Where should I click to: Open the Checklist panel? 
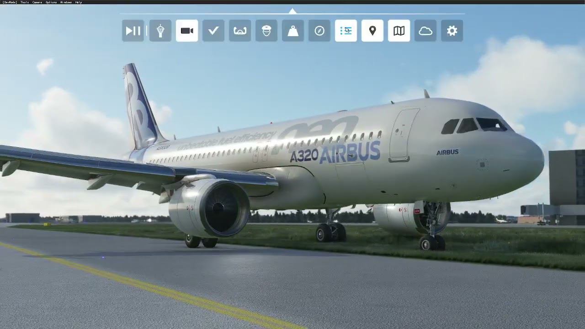[x=213, y=31]
